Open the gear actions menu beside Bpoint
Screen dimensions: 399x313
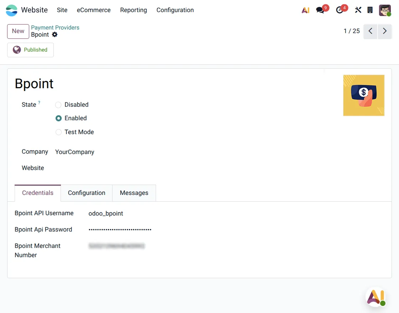pyautogui.click(x=55, y=35)
